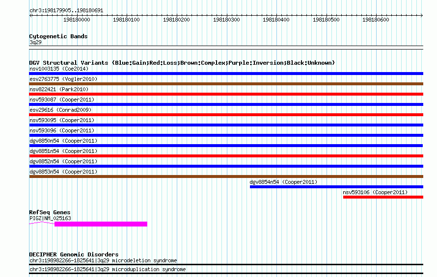437x277 pixels.
Task: Click ruler position 198180100
Action: (x=126, y=20)
